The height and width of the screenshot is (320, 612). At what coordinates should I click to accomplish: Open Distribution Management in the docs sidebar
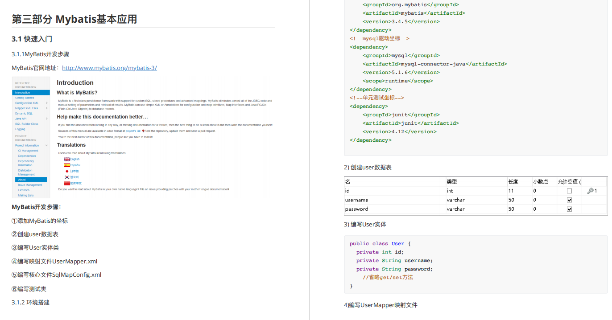point(26,172)
